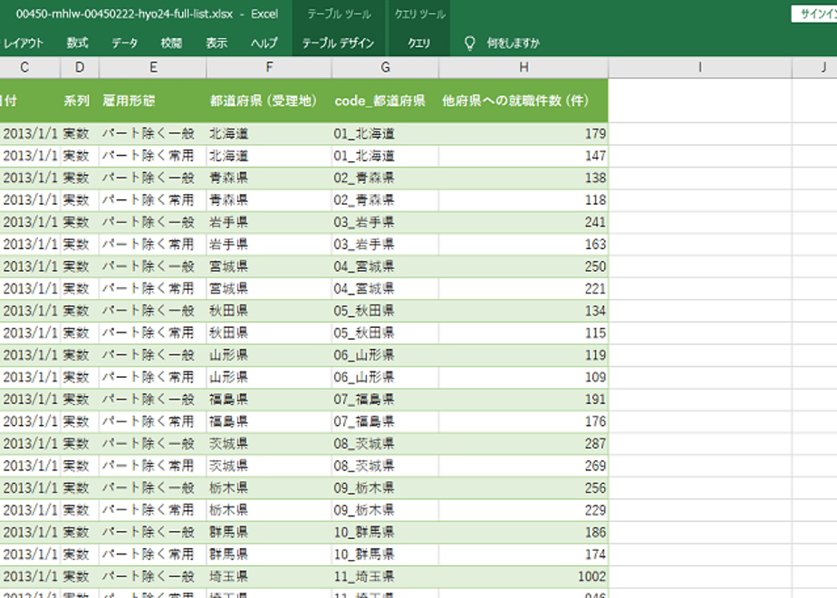Select the cell with value 147
This screenshot has width=837, height=598.
point(524,156)
